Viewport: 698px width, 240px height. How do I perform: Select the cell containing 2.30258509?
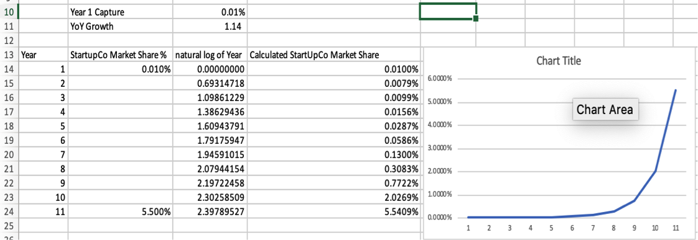click(210, 198)
